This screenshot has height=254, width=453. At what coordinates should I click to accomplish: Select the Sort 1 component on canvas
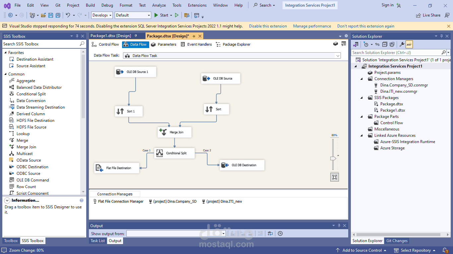(x=129, y=111)
